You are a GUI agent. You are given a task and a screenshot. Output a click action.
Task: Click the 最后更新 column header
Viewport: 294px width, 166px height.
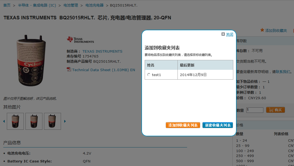(x=205, y=65)
